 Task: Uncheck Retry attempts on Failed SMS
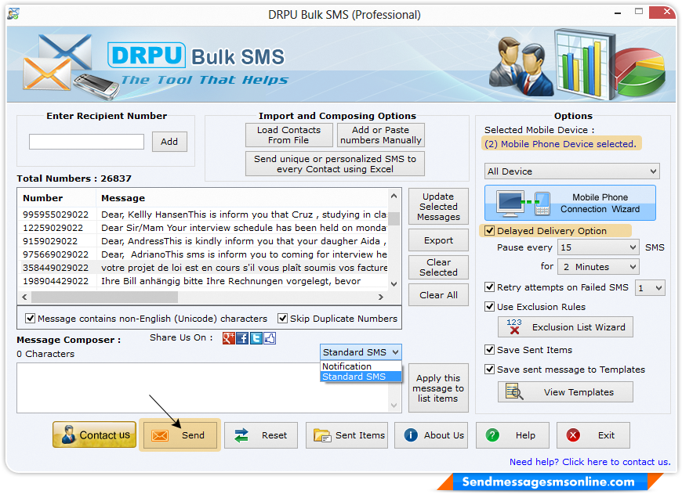pos(489,287)
